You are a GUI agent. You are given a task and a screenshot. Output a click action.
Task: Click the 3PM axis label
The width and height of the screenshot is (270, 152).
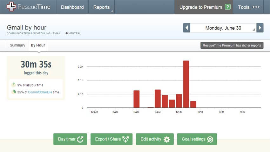(200, 112)
